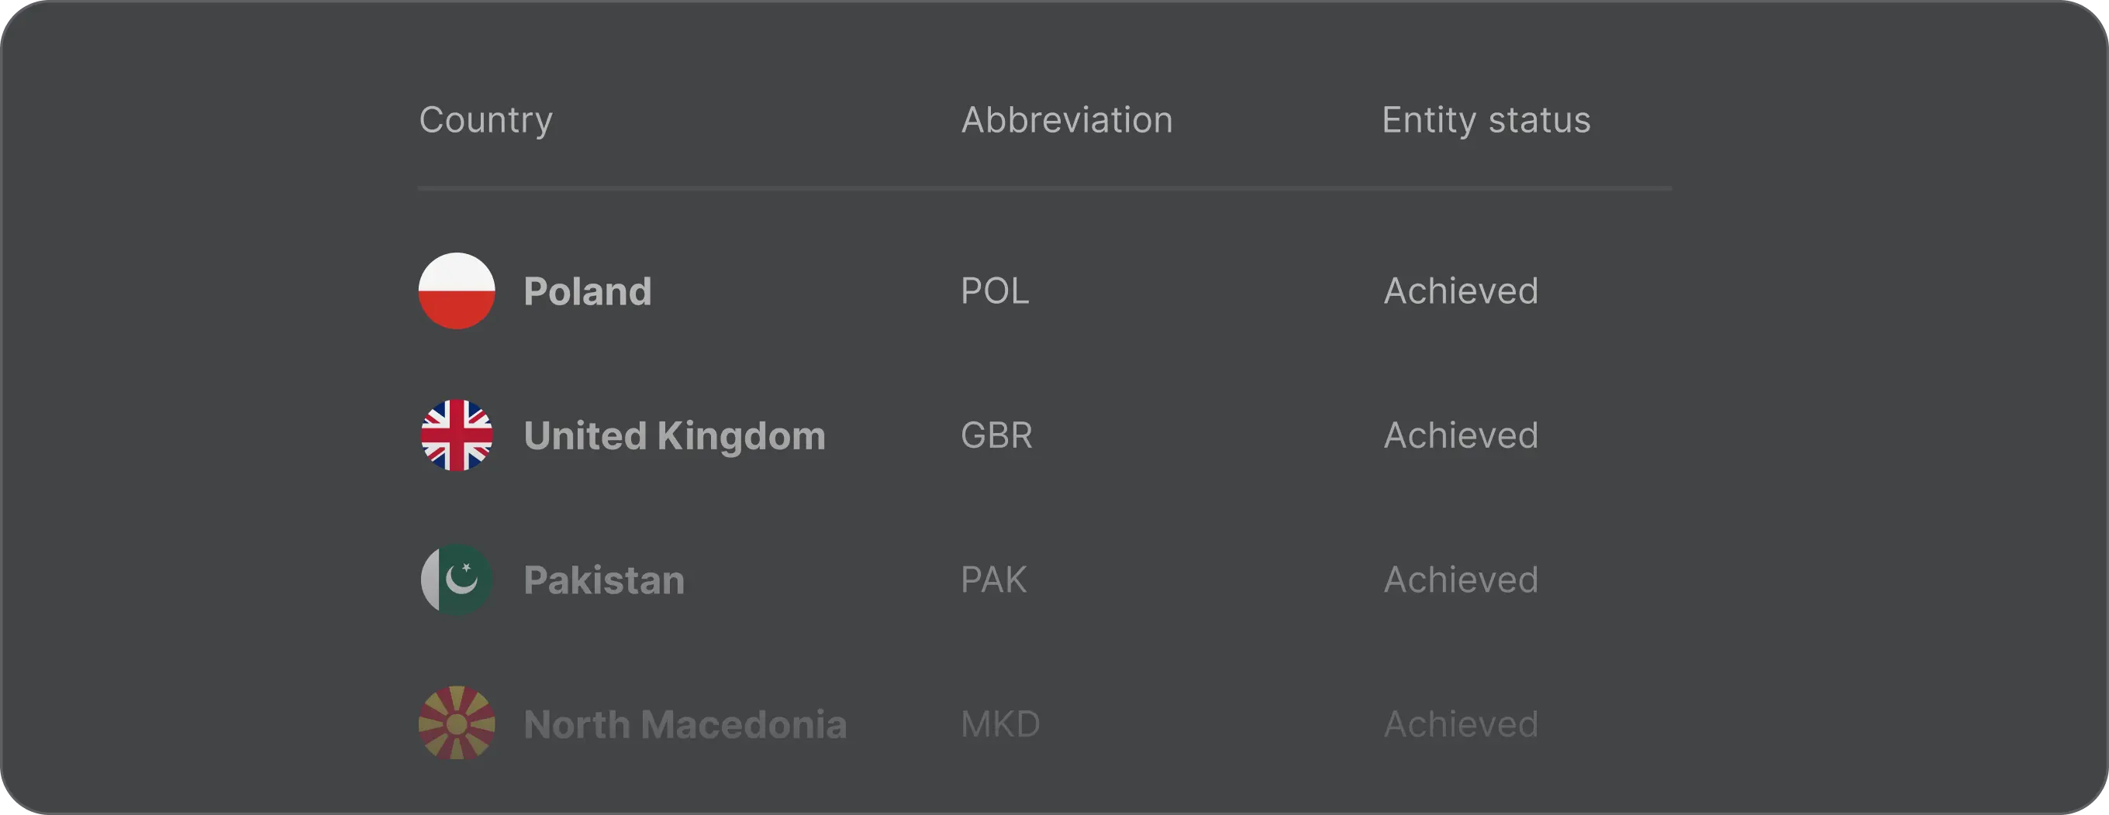
Task: Click the GBR abbreviation cell
Action: coord(996,435)
